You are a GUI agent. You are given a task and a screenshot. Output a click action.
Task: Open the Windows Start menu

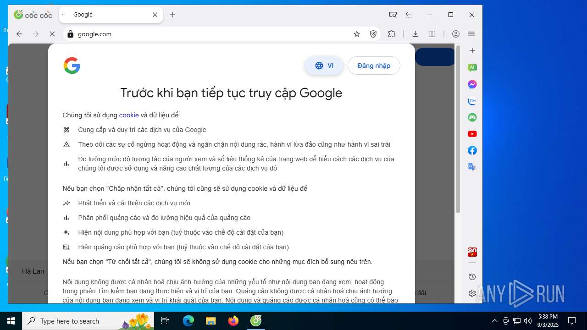pyautogui.click(x=11, y=321)
